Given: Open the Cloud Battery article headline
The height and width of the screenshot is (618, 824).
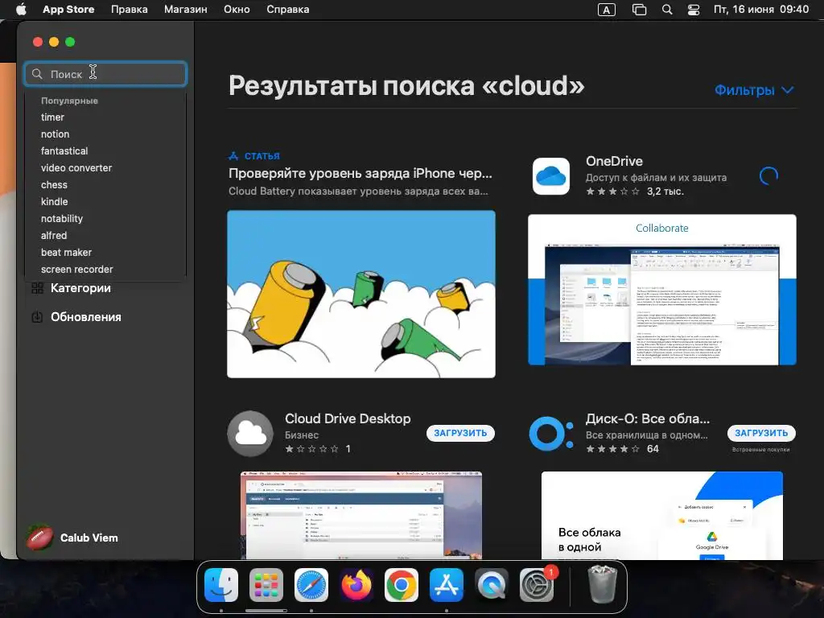Looking at the screenshot, I should (x=360, y=174).
